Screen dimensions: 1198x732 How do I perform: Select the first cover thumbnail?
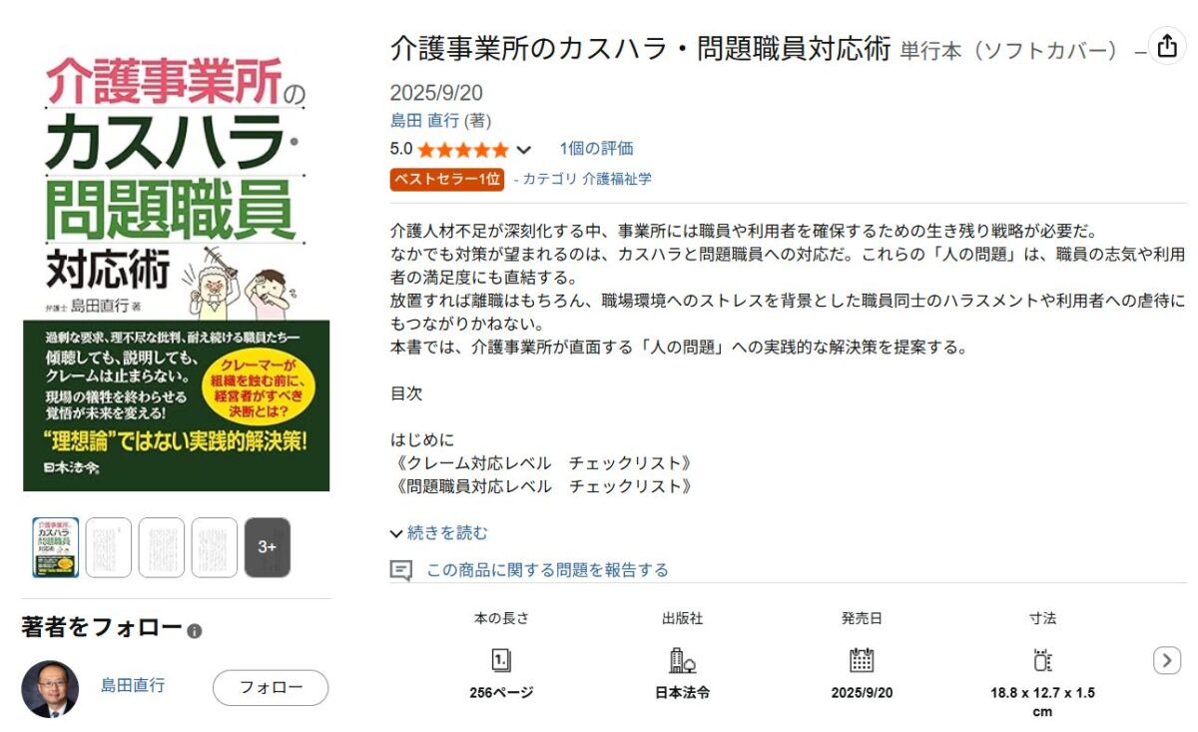56,547
